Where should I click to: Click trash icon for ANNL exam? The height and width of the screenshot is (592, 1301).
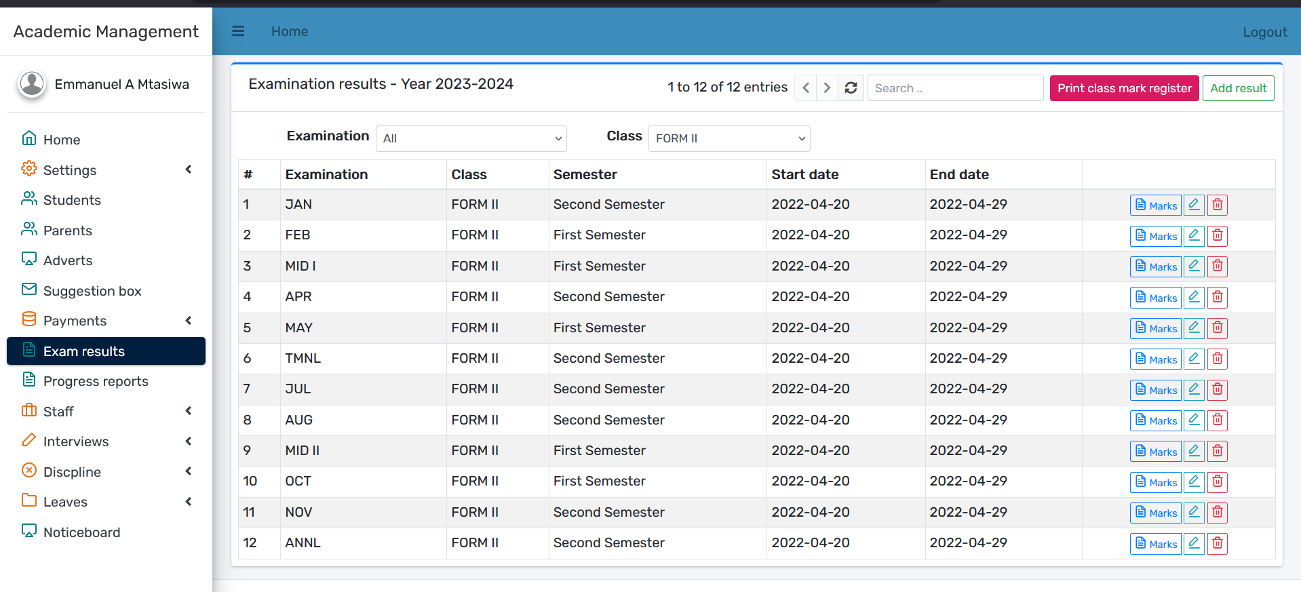1218,543
